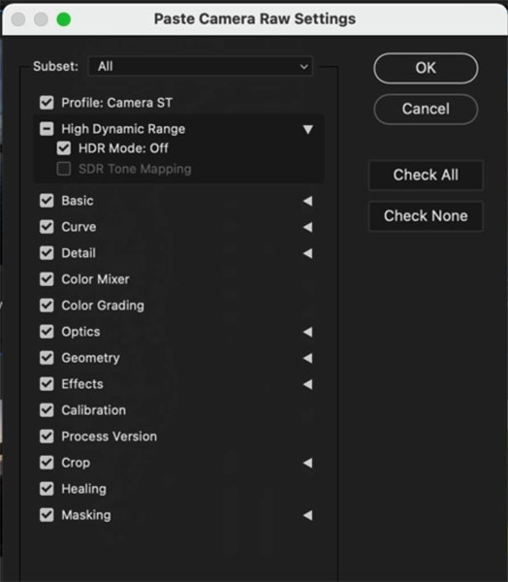Uncheck the Healing checkbox
508x582 pixels.
[x=47, y=489]
